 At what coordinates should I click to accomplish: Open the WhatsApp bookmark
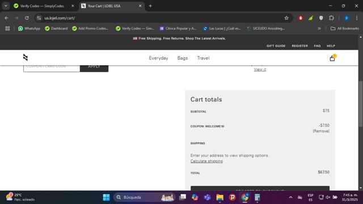click(x=29, y=28)
